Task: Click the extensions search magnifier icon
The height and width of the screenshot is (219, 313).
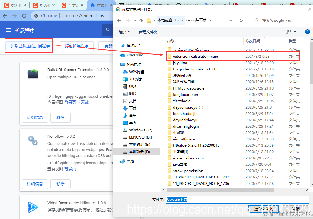Action: point(108,30)
